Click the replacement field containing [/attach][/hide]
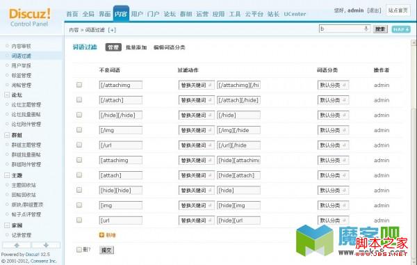The width and height of the screenshot is (417, 265). coord(238,100)
